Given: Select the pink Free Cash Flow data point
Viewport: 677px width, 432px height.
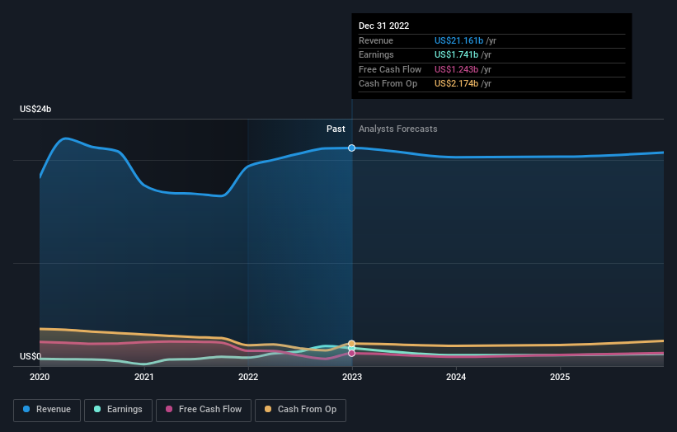Looking at the screenshot, I should click(352, 353).
